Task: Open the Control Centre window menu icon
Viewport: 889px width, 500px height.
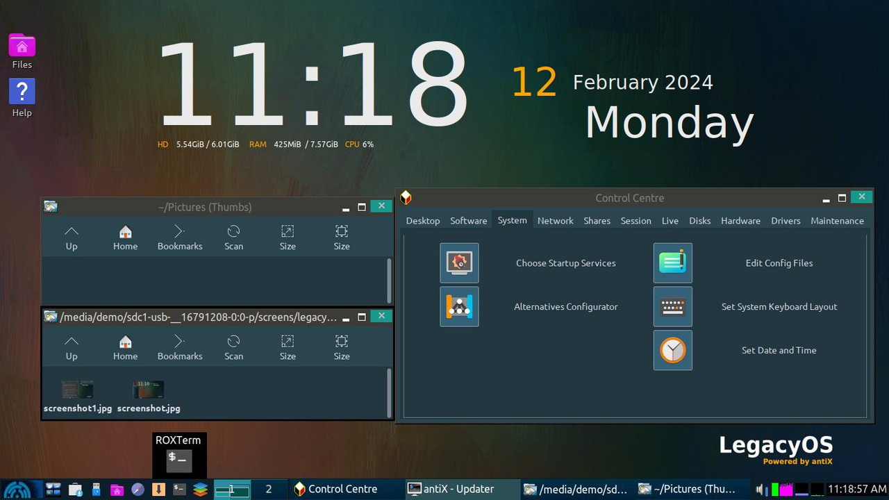Action: point(406,198)
